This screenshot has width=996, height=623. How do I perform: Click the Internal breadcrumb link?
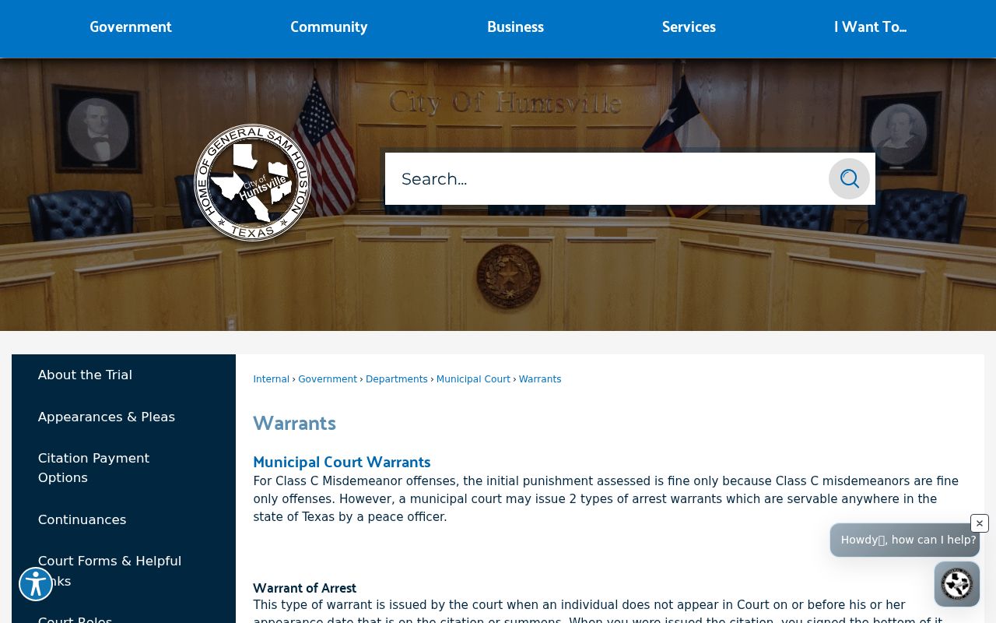coord(271,379)
